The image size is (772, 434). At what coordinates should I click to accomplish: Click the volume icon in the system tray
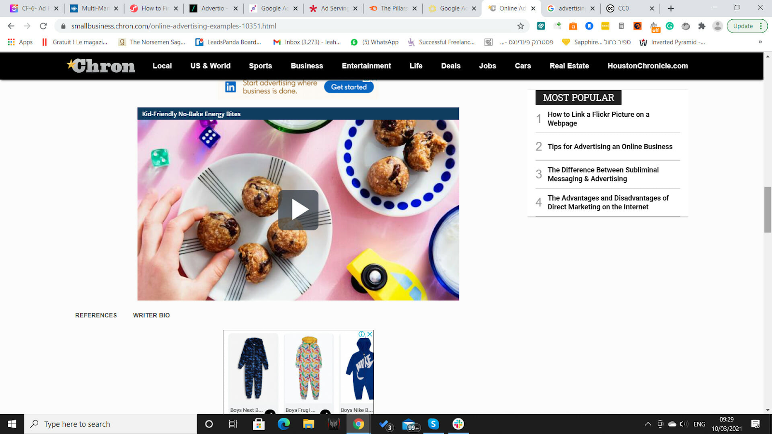pyautogui.click(x=684, y=424)
